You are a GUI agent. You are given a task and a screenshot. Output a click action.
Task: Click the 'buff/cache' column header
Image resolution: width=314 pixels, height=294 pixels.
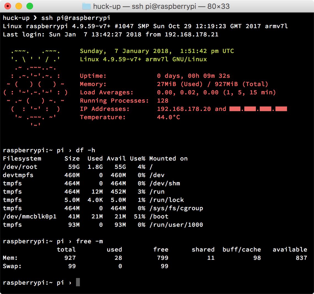coord(242,250)
